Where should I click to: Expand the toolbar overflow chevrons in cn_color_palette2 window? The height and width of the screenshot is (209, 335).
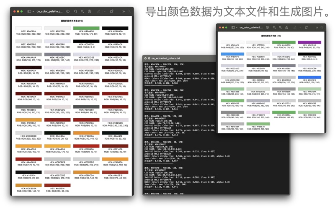tap(317, 28)
